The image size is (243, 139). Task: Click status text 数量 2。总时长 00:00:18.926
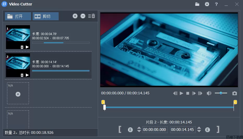coord(29,133)
